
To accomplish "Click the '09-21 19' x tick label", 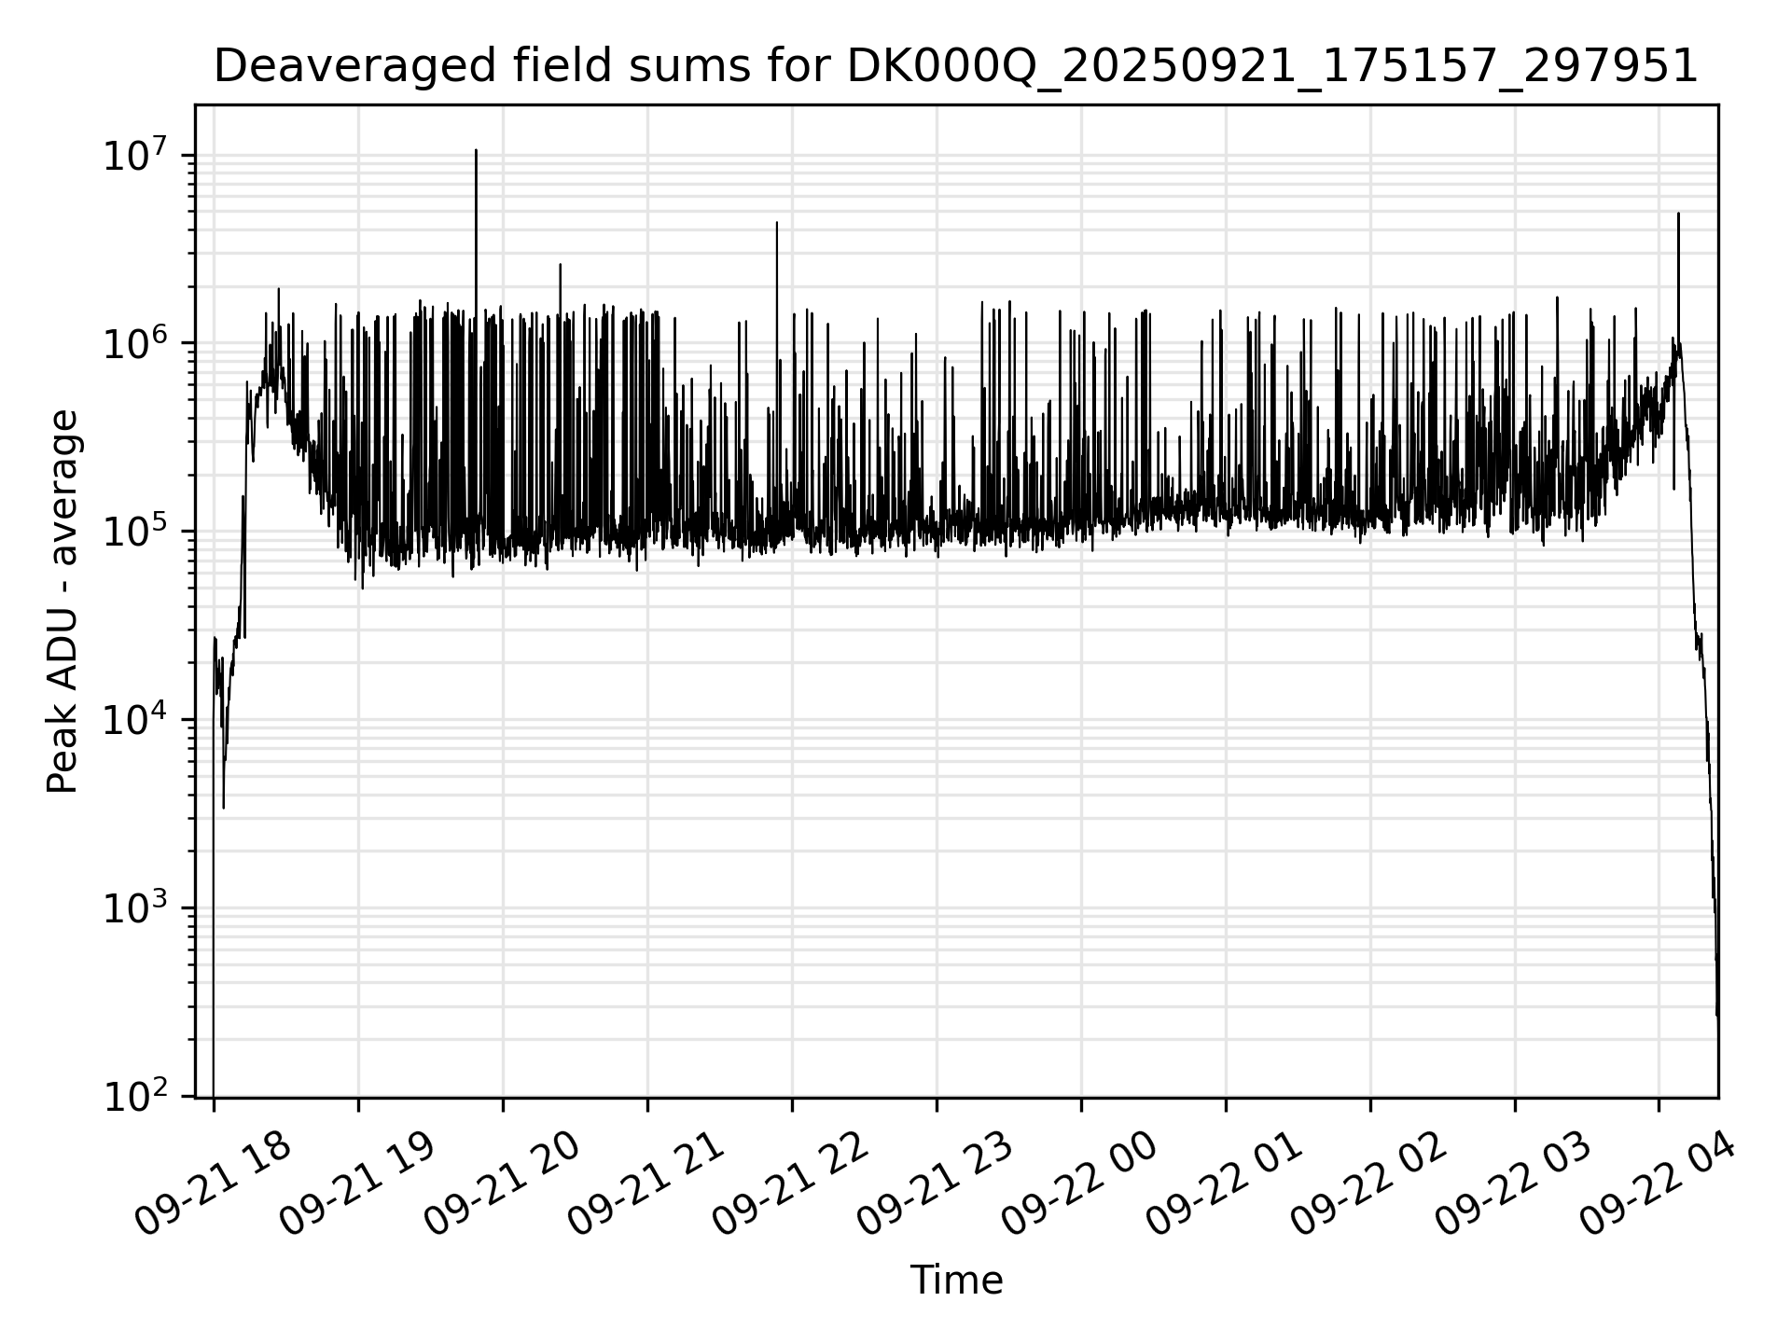I will point(358,1184).
